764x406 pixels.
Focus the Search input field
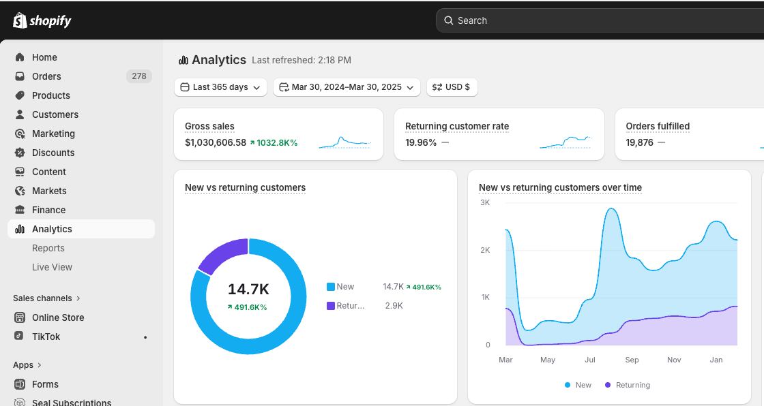[x=600, y=20]
